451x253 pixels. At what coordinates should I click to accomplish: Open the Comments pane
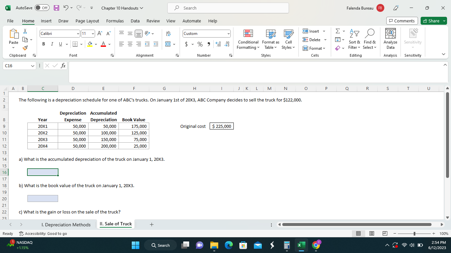click(402, 20)
